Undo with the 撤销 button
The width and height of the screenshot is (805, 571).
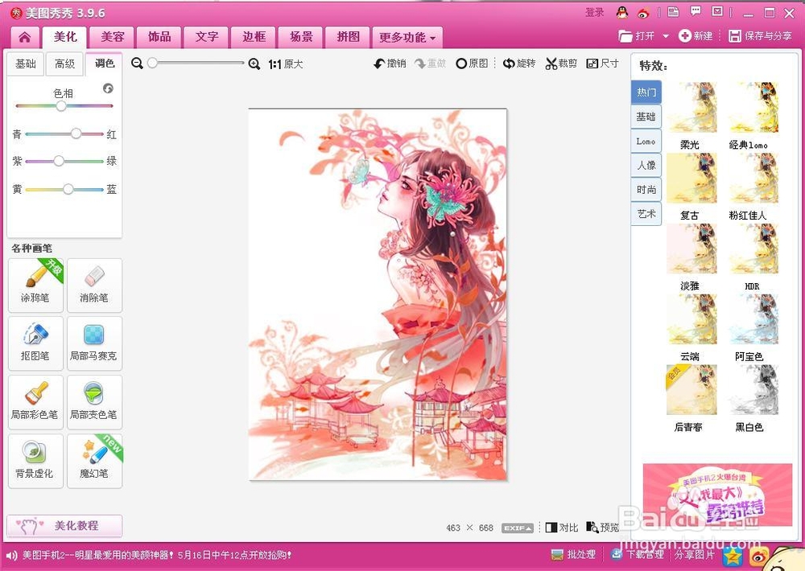point(390,63)
